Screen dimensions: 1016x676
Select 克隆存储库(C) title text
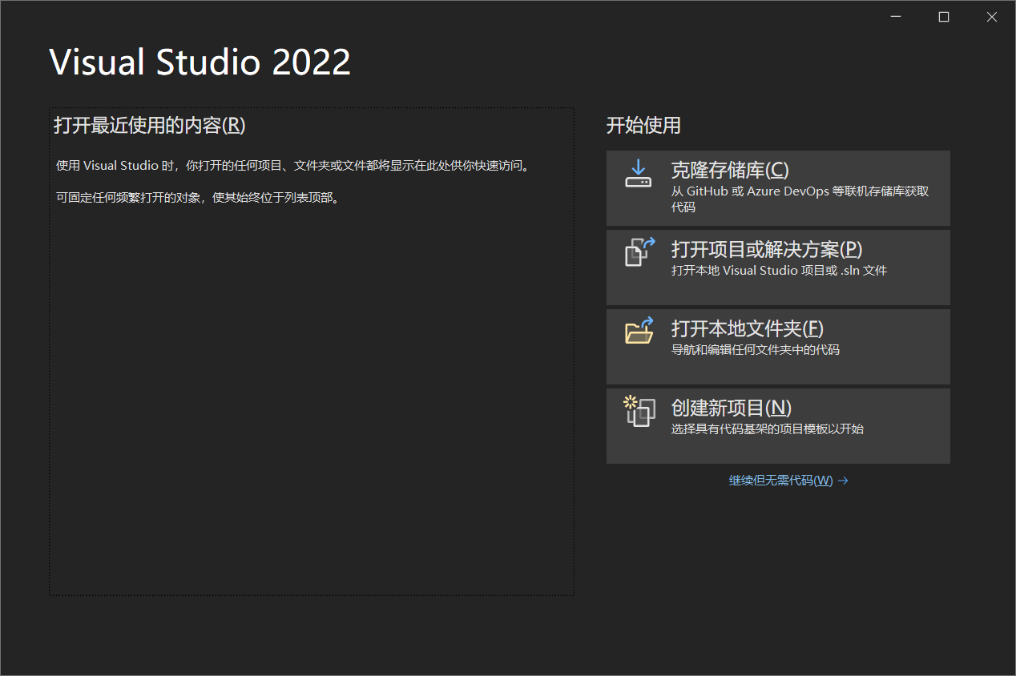tap(730, 170)
